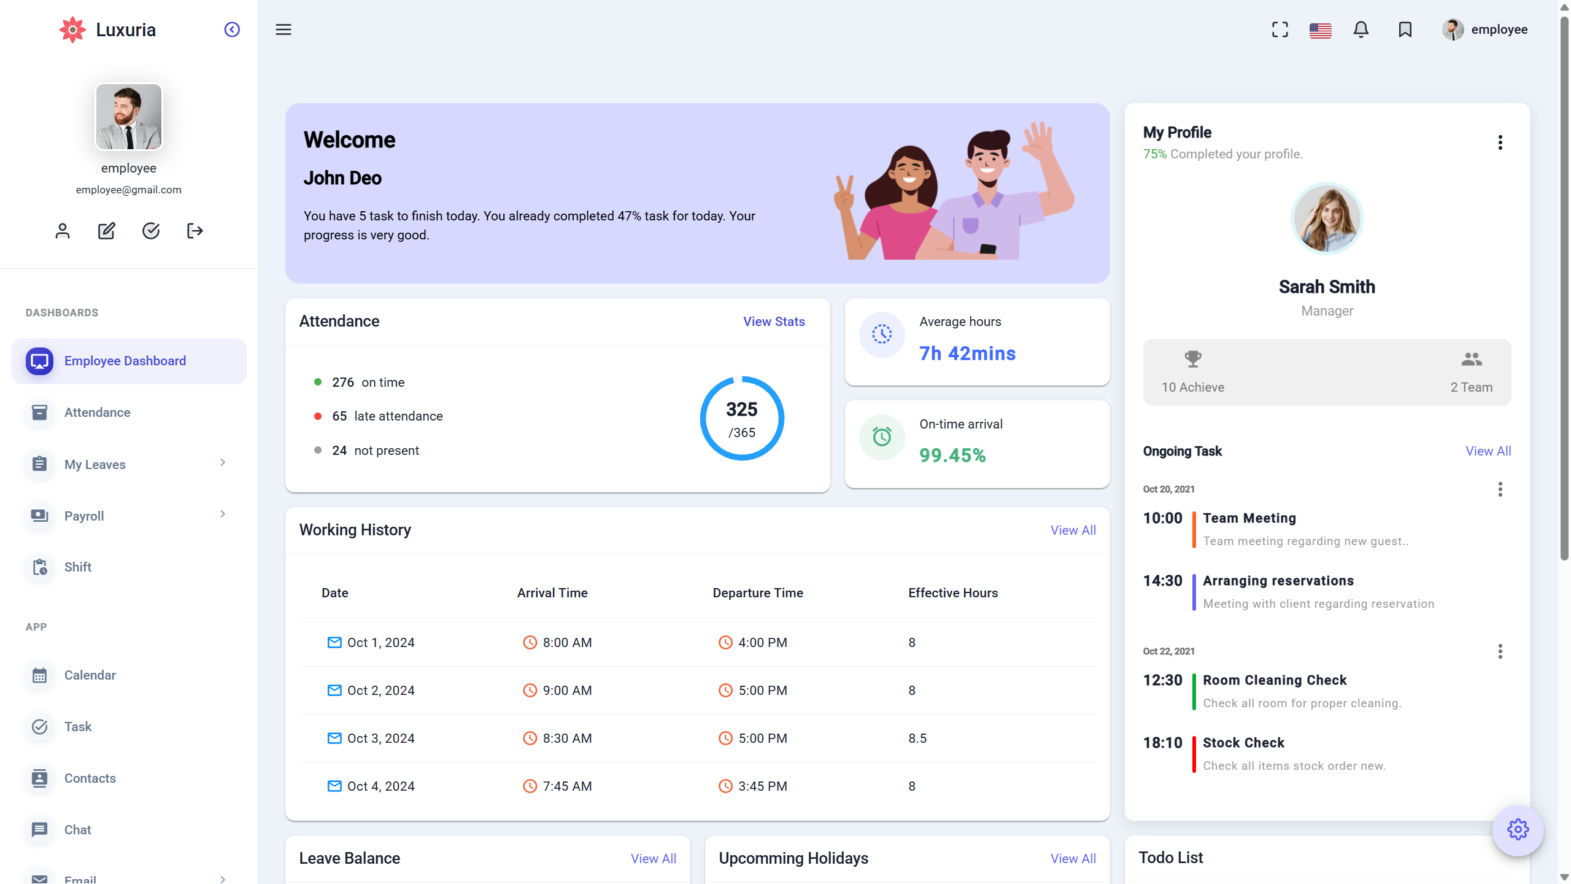Click the Average hours clock icon
The image size is (1571, 884).
point(882,335)
